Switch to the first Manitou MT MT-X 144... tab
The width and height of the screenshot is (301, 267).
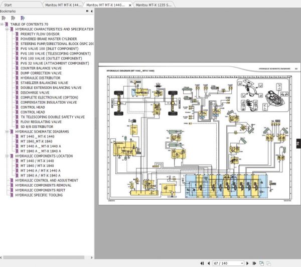[63, 5]
